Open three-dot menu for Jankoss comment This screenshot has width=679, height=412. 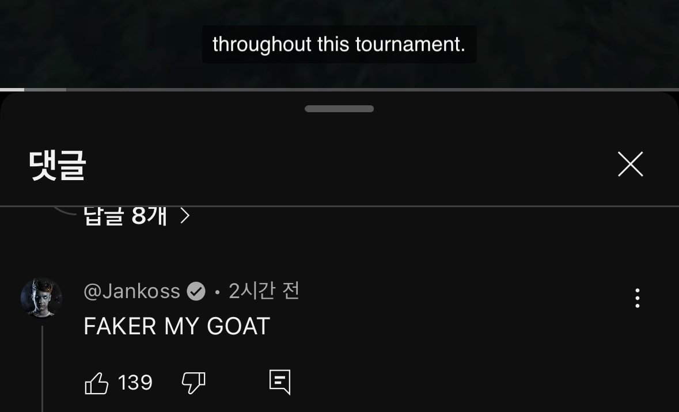point(637,298)
